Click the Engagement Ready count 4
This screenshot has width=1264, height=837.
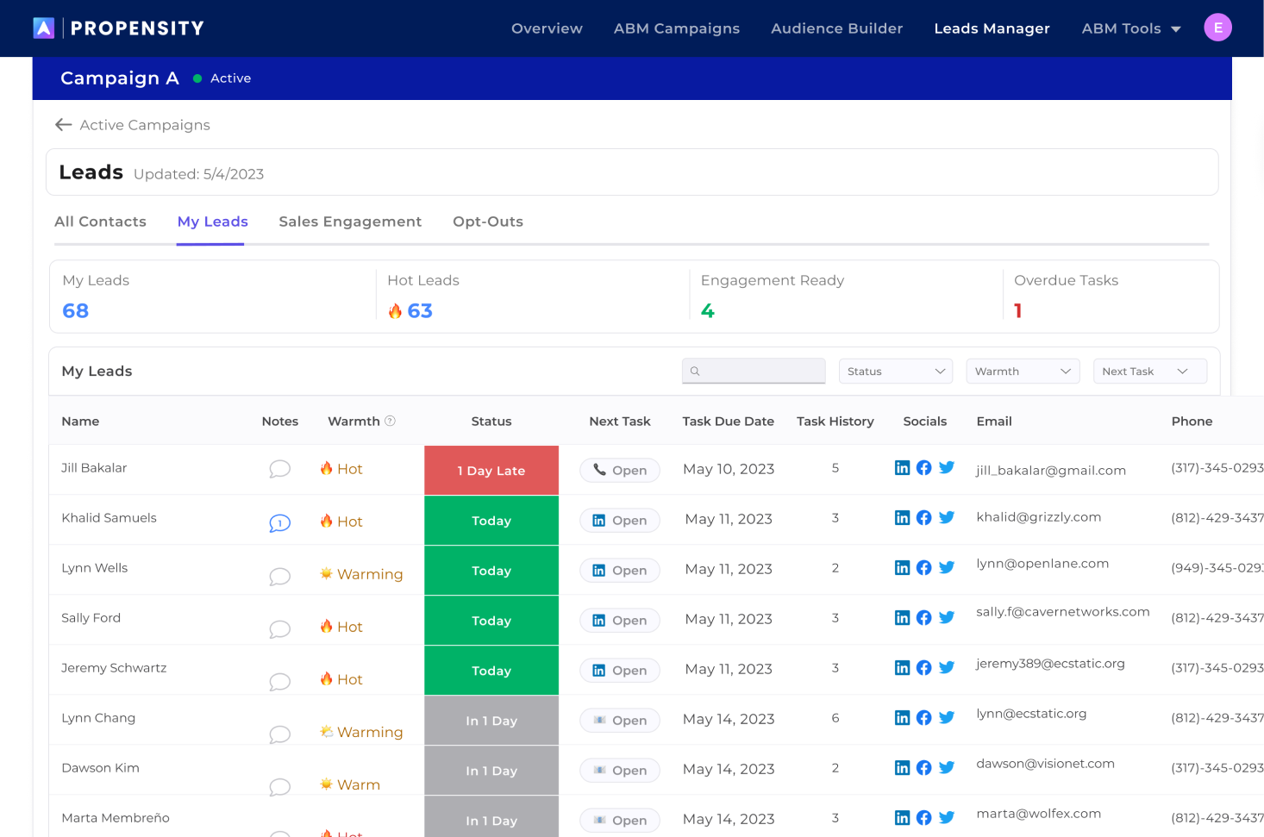(x=708, y=310)
